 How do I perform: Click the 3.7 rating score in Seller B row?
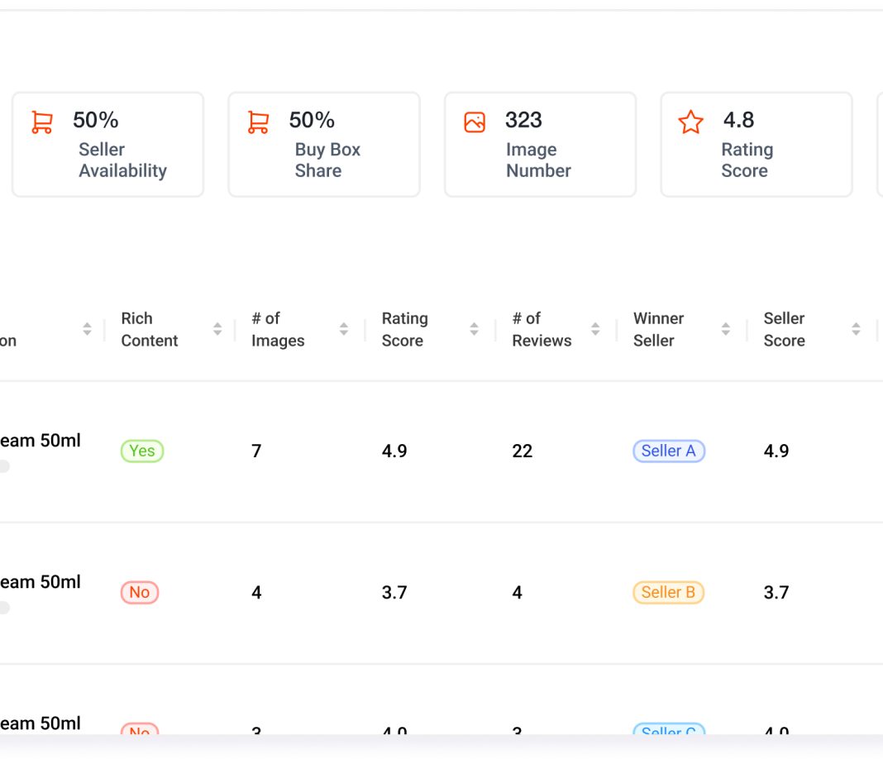(394, 592)
